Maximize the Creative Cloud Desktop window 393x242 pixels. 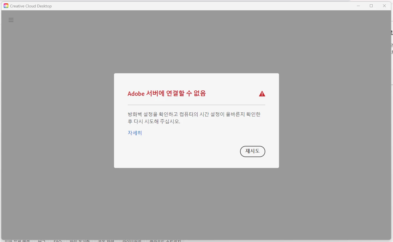[x=371, y=6]
